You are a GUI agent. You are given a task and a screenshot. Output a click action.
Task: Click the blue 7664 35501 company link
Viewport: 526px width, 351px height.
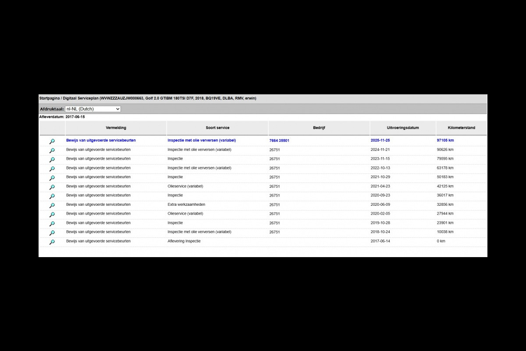tap(279, 141)
